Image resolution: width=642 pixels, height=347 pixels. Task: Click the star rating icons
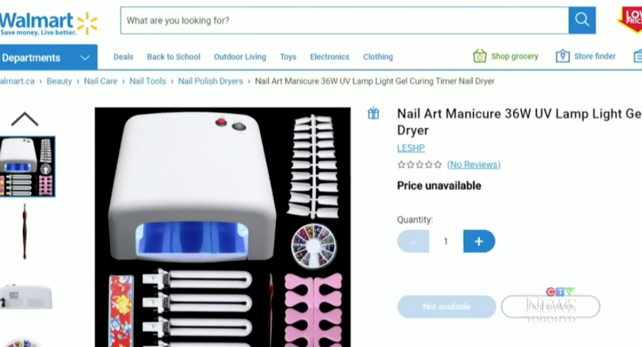420,165
